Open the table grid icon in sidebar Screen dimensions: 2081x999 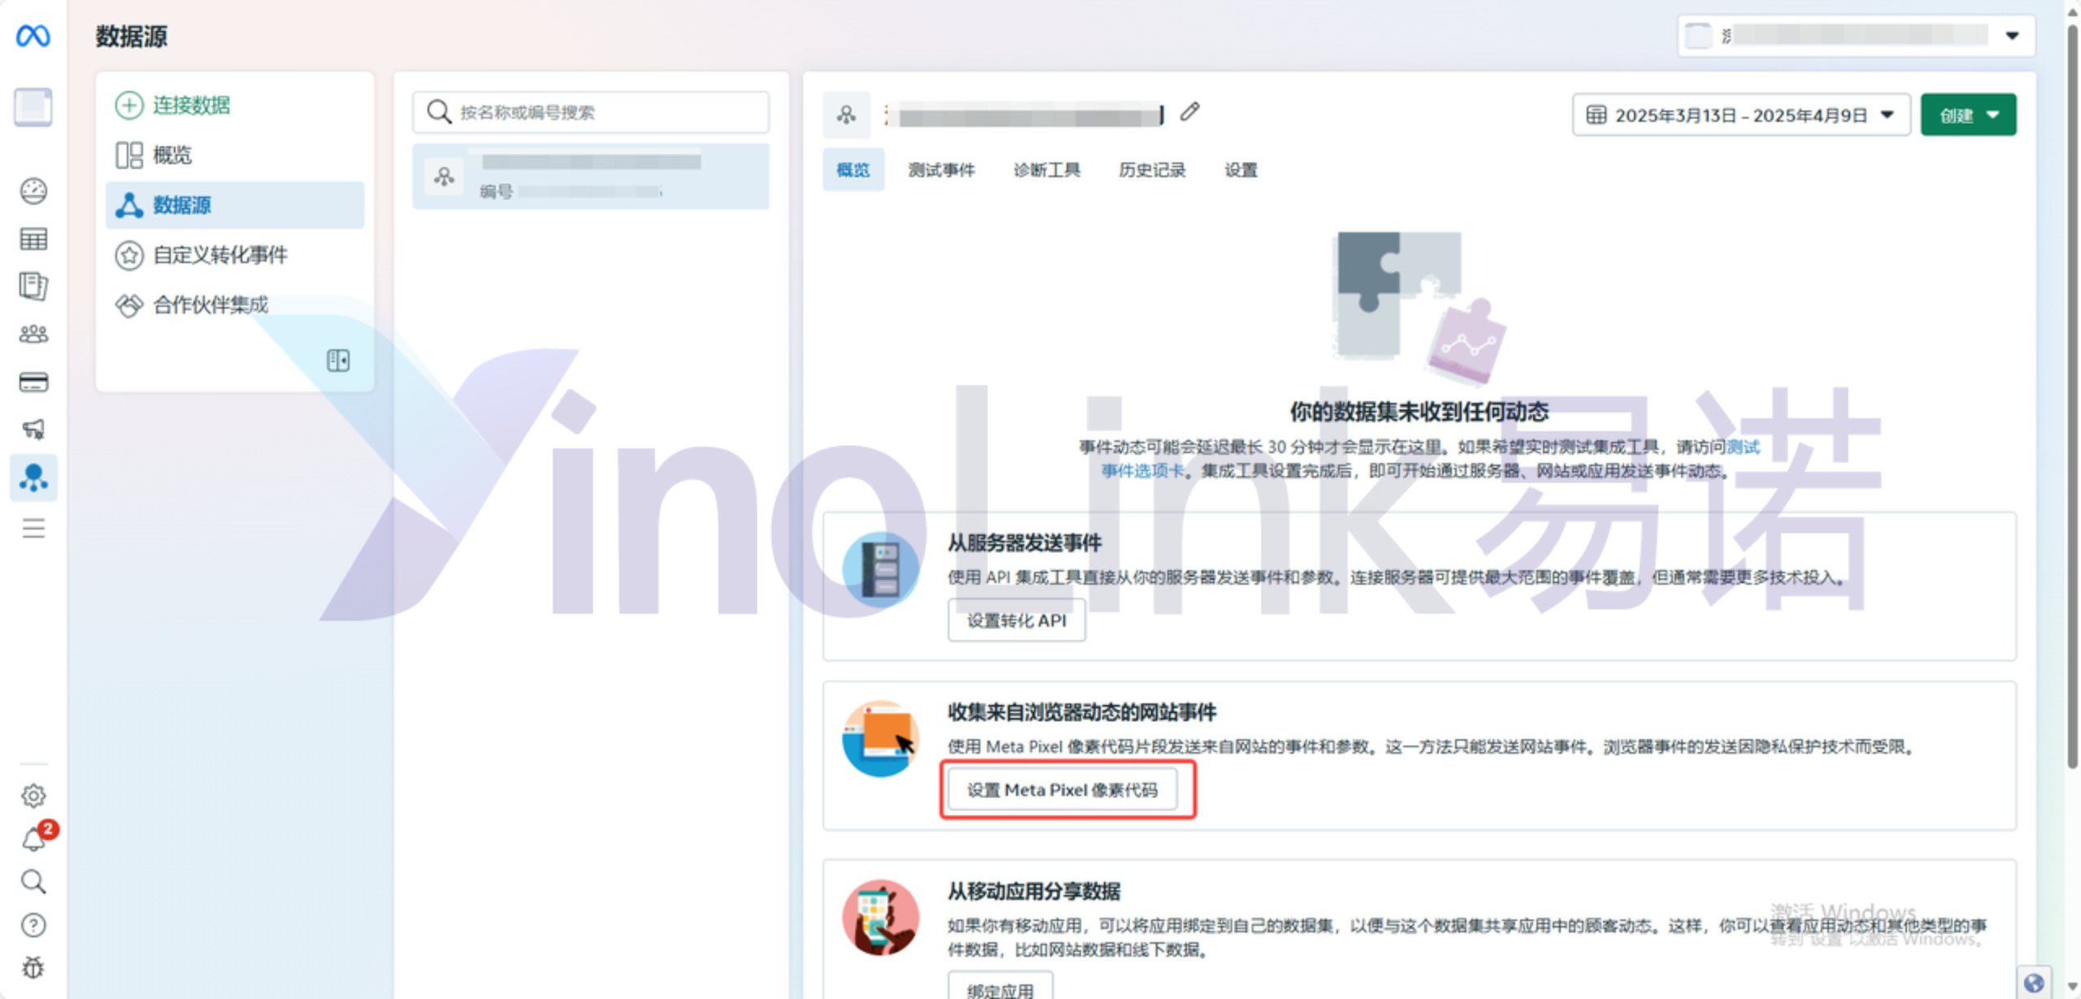coord(33,239)
